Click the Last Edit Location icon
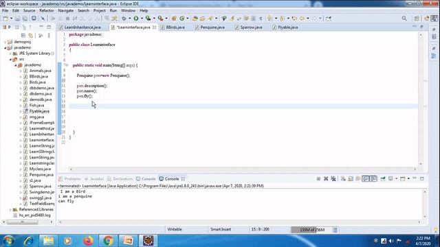This screenshot has width=440, height=247. [294, 19]
